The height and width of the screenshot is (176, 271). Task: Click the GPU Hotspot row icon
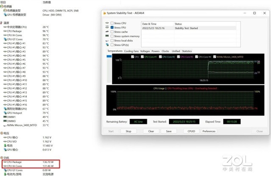pyautogui.click(x=5, y=113)
